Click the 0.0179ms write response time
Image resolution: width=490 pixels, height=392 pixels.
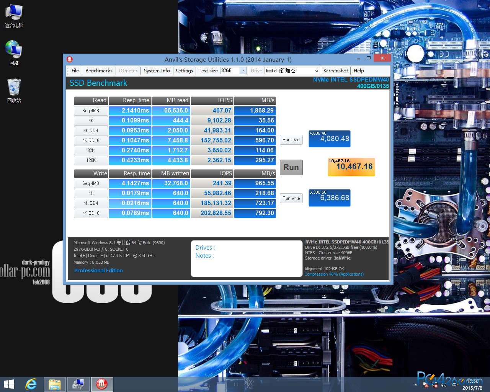tap(130, 193)
